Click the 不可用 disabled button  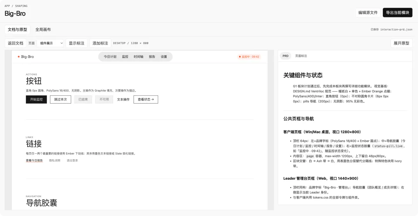pyautogui.click(x=104, y=99)
